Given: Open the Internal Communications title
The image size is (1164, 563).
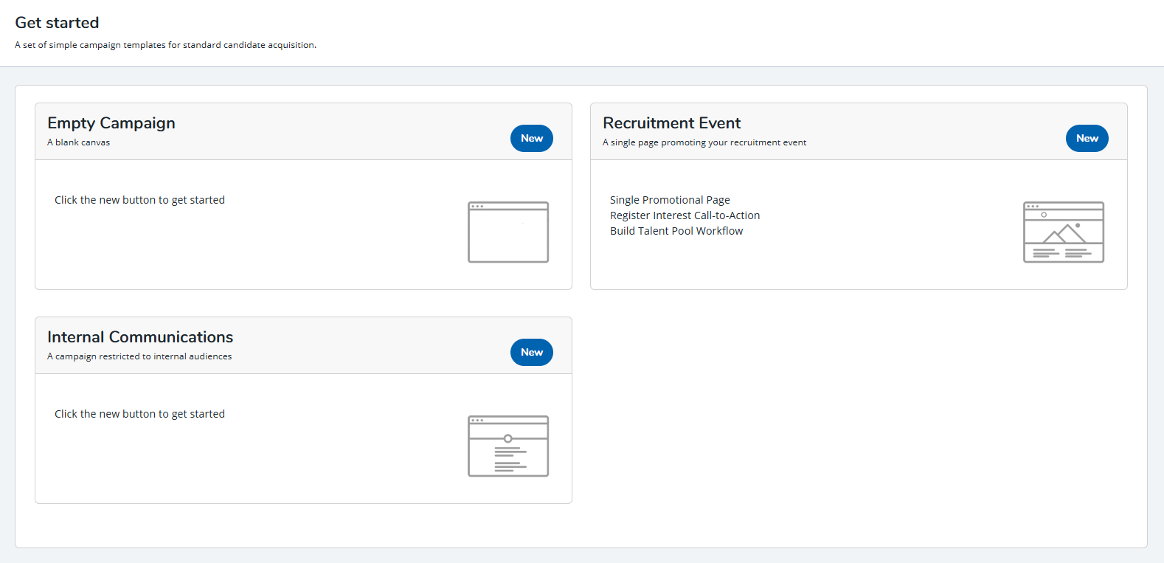Looking at the screenshot, I should pyautogui.click(x=140, y=337).
